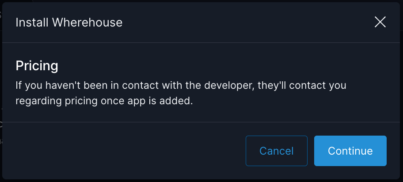403x182 pixels.
Task: Click the pricing description paragraph text
Action: pos(180,93)
